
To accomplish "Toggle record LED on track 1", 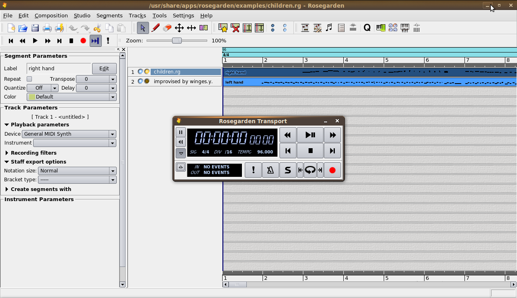I will coord(147,72).
